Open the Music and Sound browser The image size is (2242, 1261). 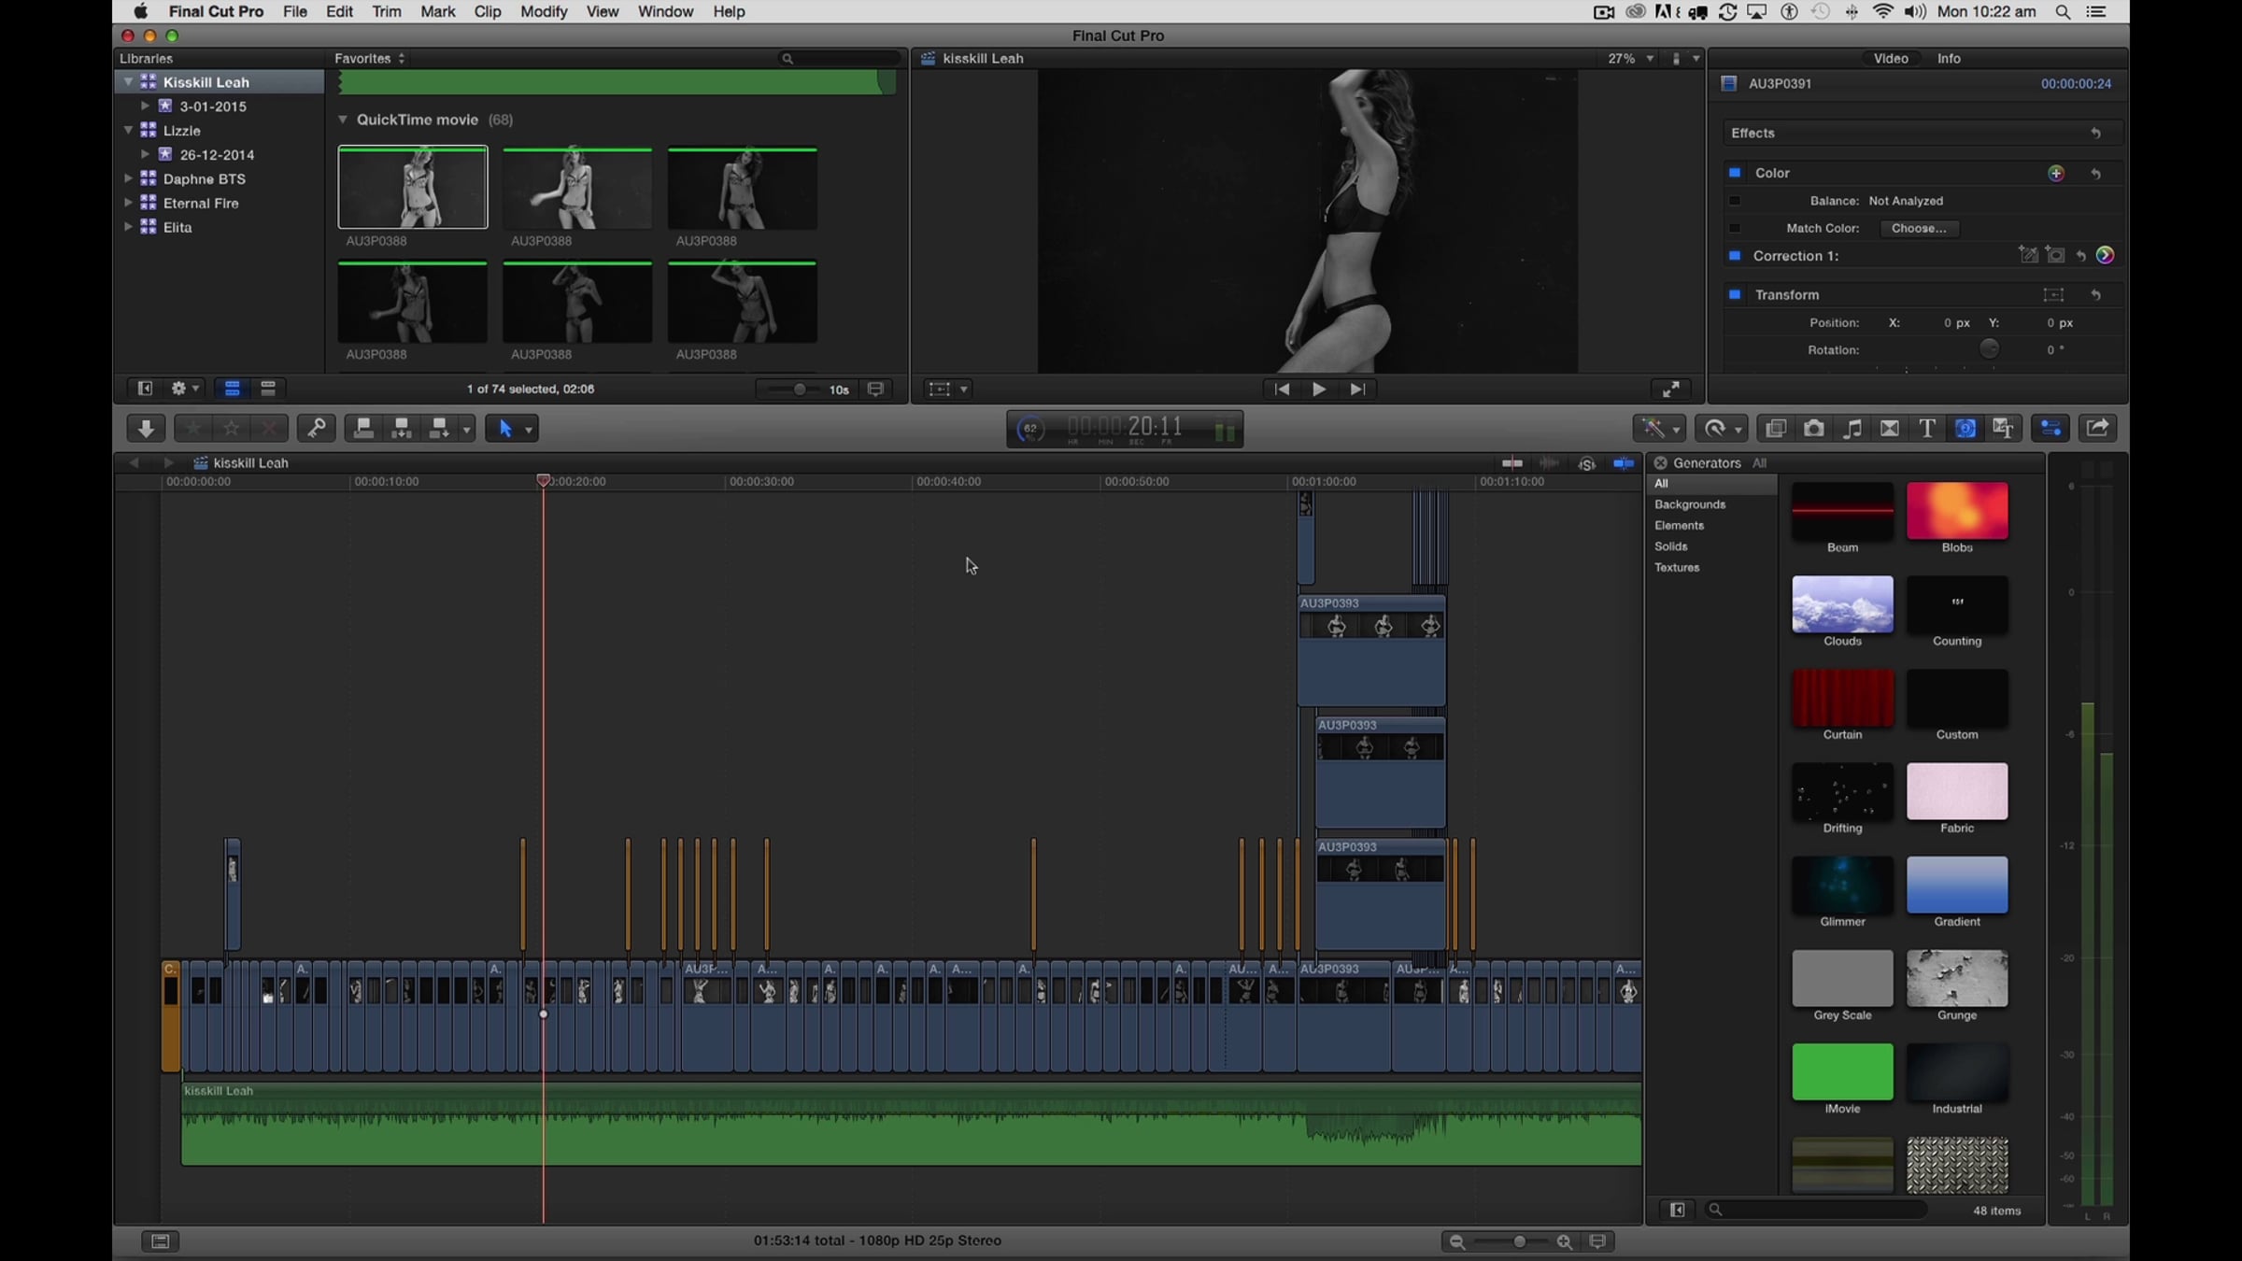tap(1852, 428)
